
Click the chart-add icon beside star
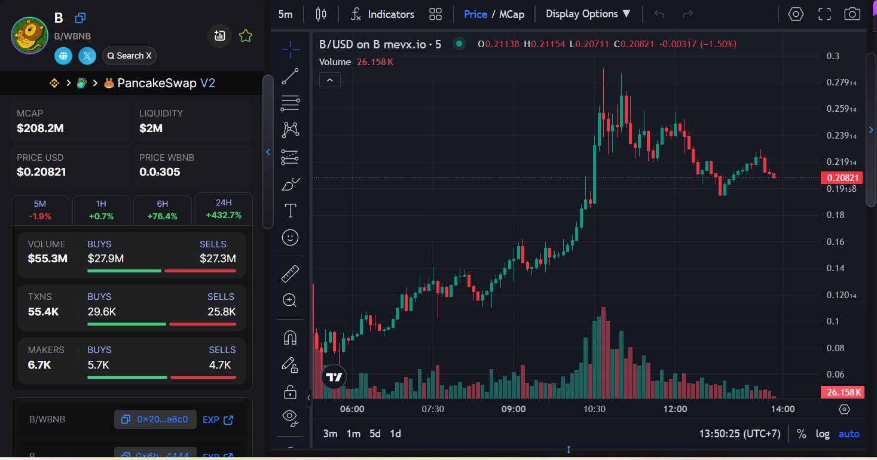pyautogui.click(x=220, y=36)
